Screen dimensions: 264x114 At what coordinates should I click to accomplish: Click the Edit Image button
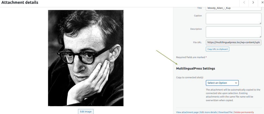[86, 112]
